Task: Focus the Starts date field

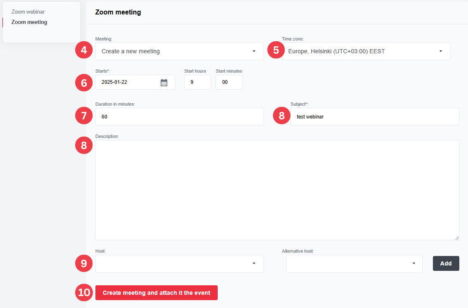Action: [135, 82]
